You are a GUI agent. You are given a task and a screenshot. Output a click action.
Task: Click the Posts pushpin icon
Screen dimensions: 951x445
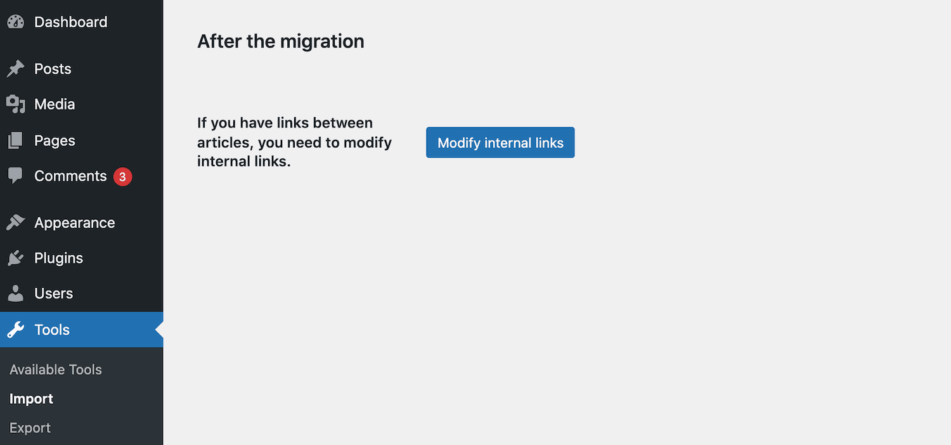[x=15, y=69]
